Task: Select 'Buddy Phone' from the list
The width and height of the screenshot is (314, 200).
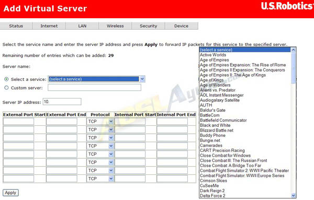Action: tap(245, 135)
